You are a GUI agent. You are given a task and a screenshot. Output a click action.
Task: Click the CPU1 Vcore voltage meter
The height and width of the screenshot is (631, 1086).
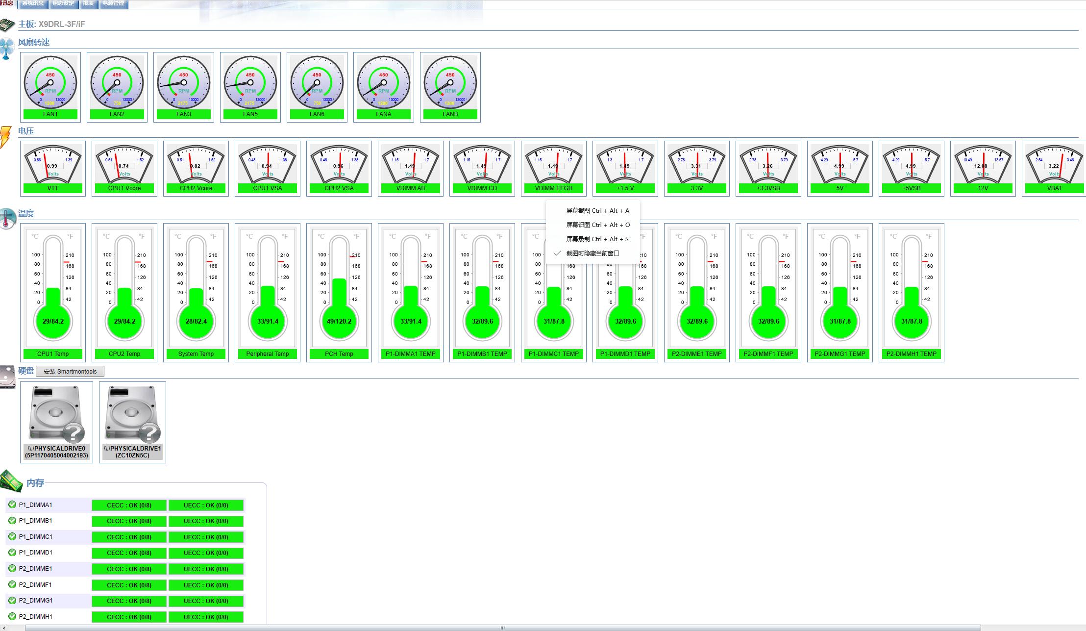124,164
